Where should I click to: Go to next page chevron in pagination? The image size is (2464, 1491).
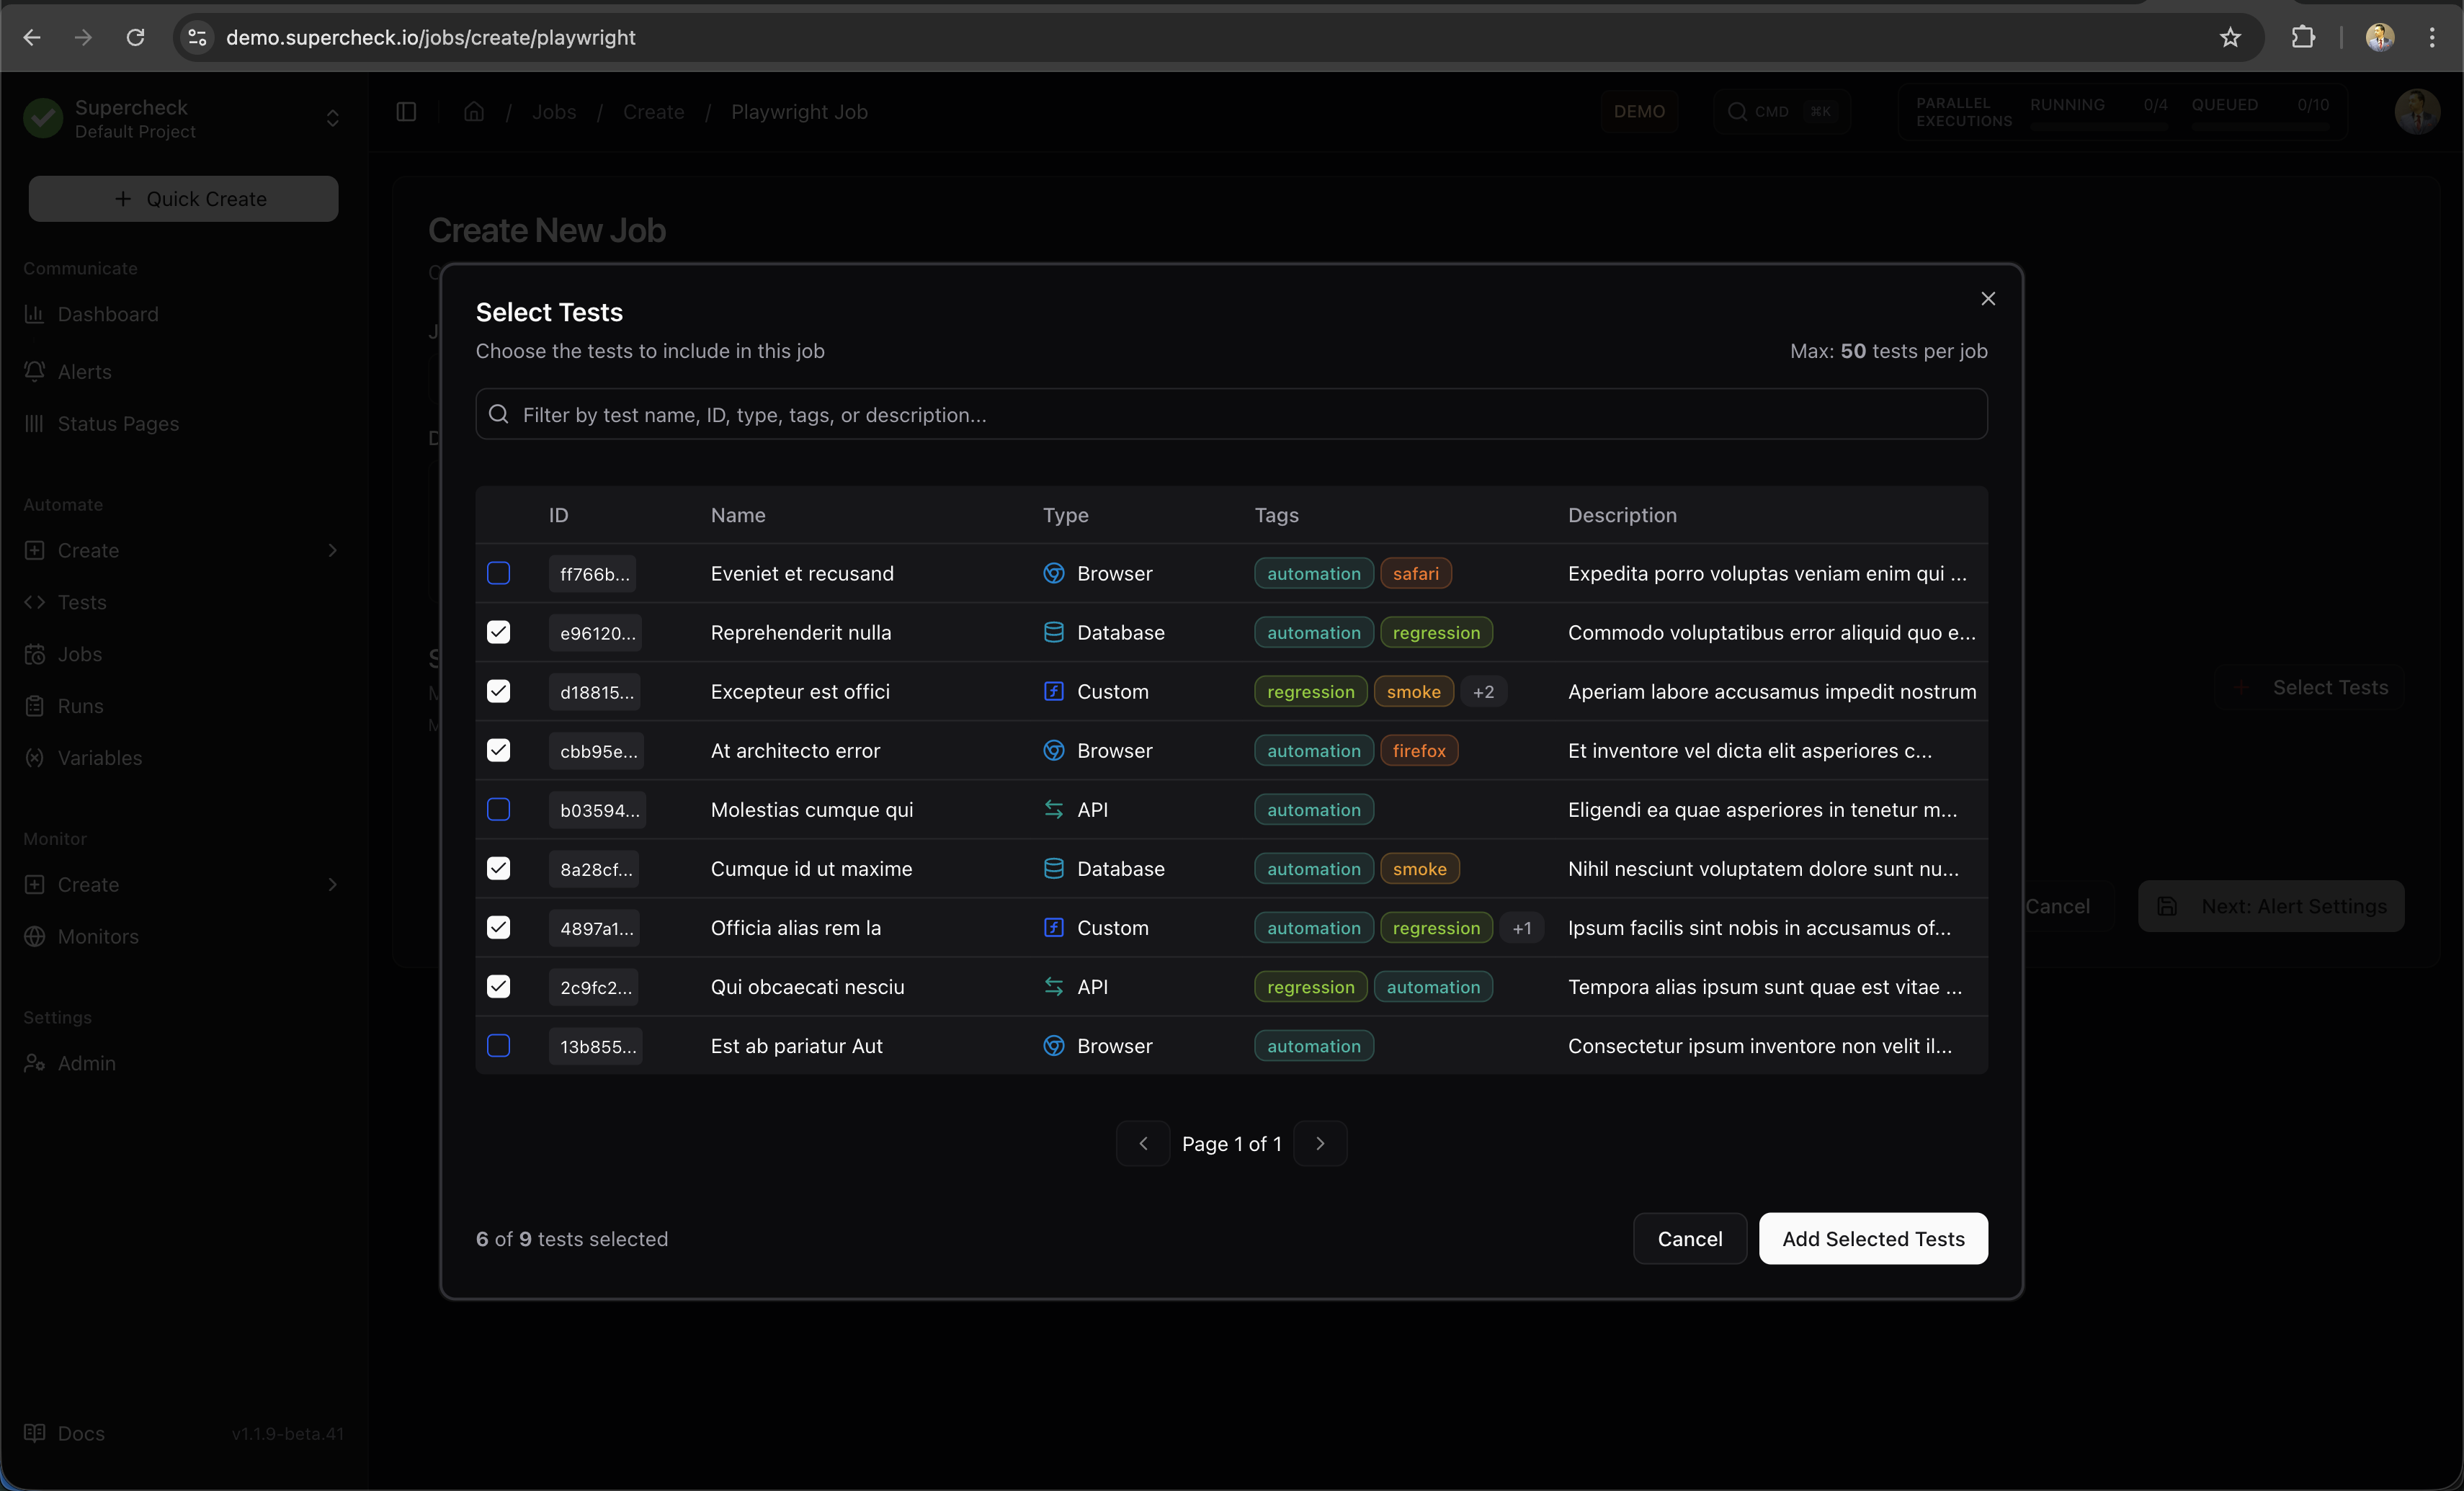pyautogui.click(x=1319, y=1143)
